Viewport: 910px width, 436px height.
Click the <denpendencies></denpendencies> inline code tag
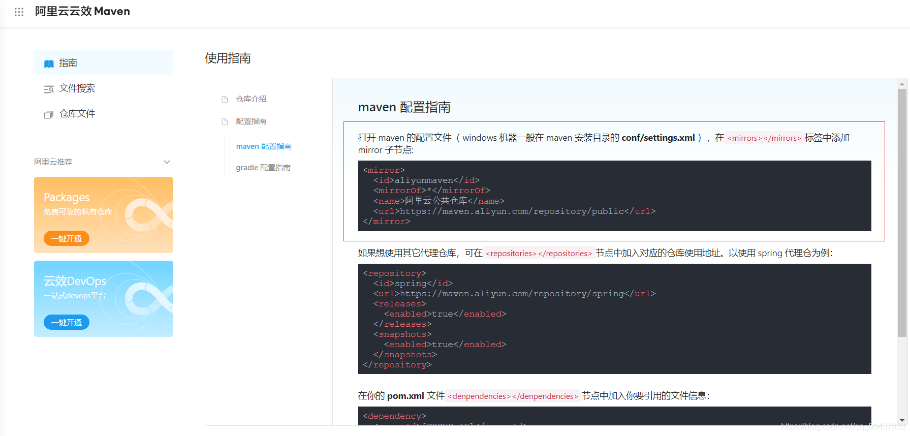(x=513, y=396)
